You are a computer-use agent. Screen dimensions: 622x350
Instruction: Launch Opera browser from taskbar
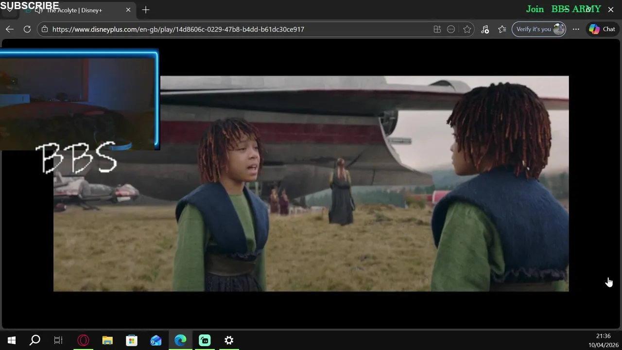83,340
